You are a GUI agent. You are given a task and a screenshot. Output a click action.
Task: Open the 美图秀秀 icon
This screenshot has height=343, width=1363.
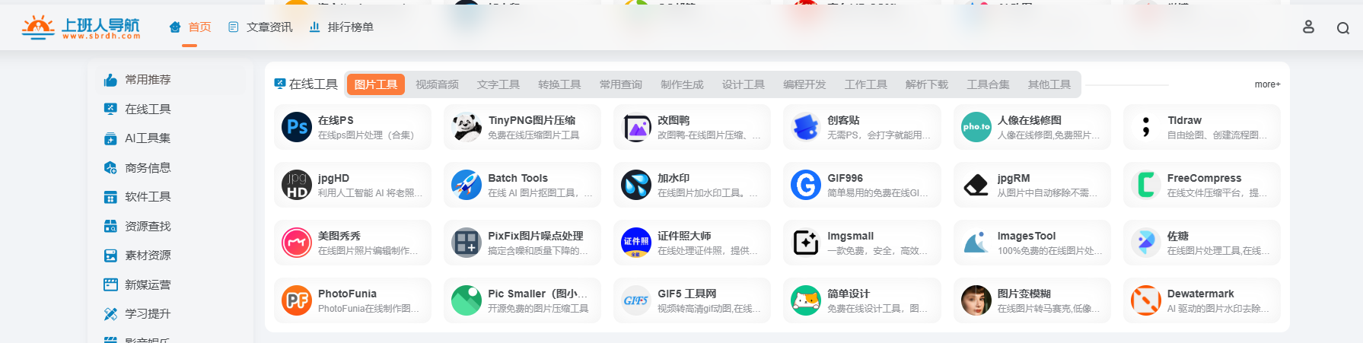point(297,243)
